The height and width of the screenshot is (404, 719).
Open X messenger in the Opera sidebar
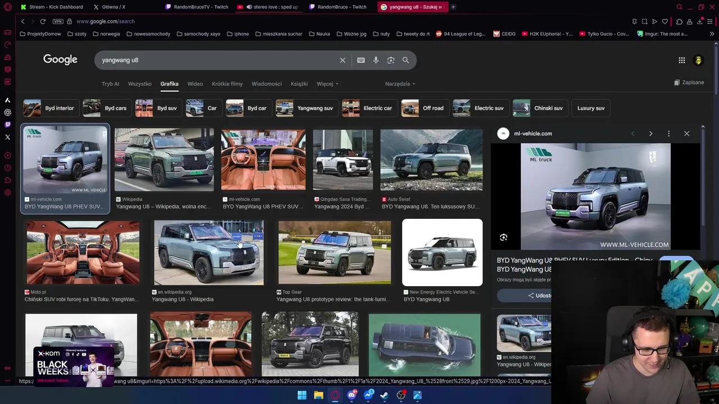[x=7, y=137]
